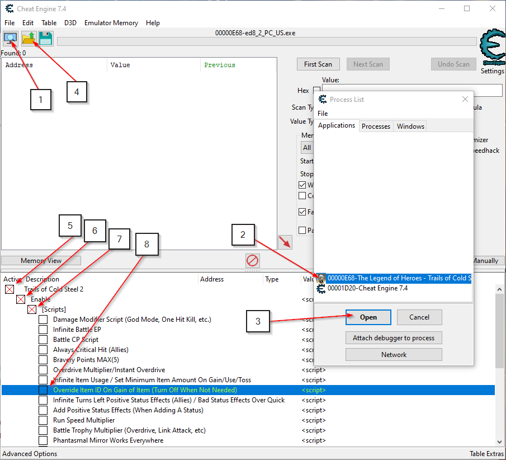Open Table Extras
The height and width of the screenshot is (460, 506).
(486, 454)
